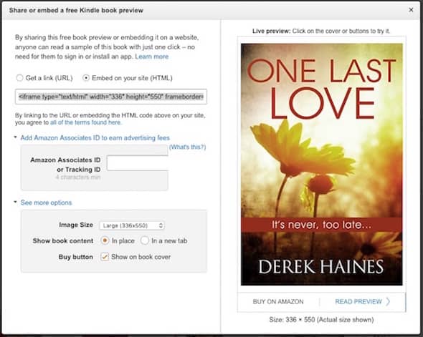423x337 pixels.
Task: Collapse Add Amazon Associates ID section
Action: pos(15,137)
